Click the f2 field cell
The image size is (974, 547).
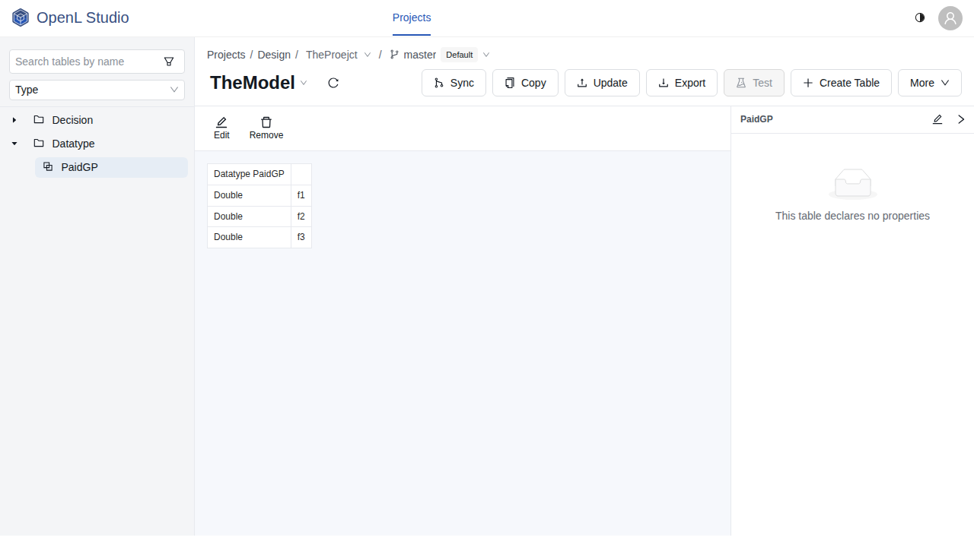tap(301, 217)
